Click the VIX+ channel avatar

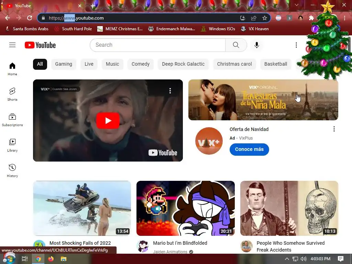tap(209, 141)
